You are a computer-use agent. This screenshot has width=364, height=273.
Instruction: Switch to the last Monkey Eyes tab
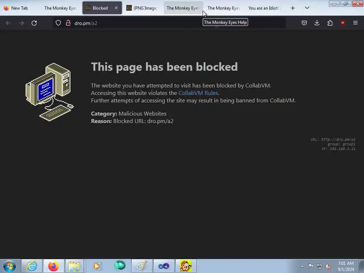click(x=224, y=8)
